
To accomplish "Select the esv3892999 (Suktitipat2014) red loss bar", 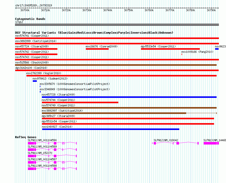I will tap(117, 44).
